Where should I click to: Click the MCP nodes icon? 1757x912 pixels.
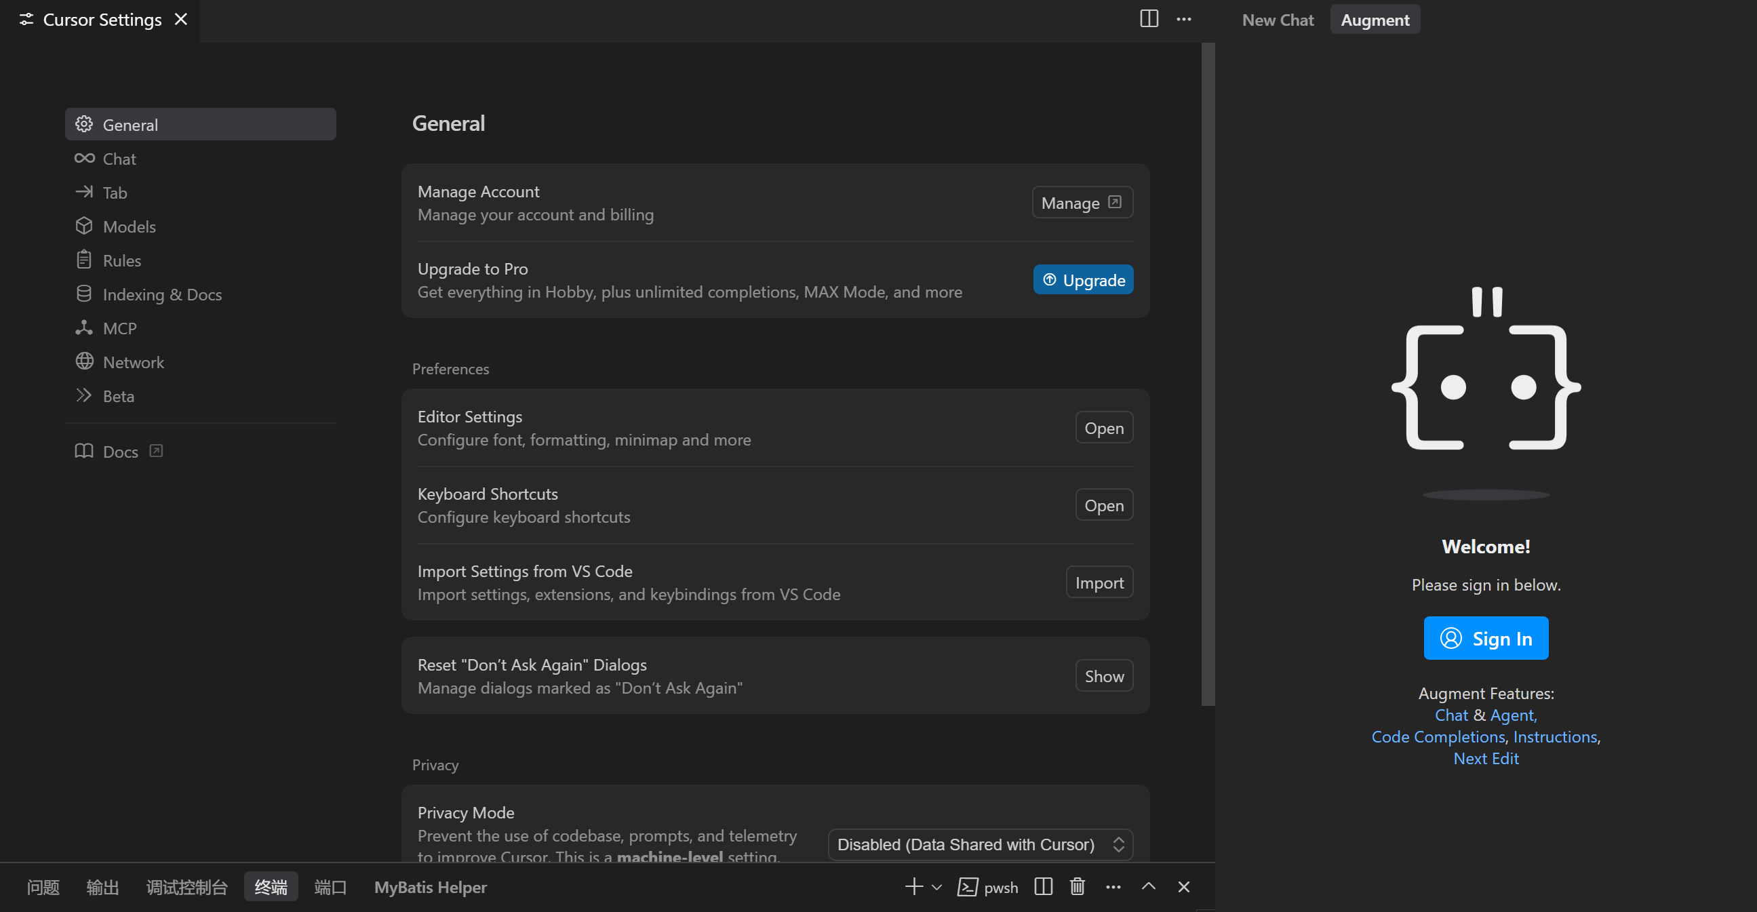pos(84,328)
